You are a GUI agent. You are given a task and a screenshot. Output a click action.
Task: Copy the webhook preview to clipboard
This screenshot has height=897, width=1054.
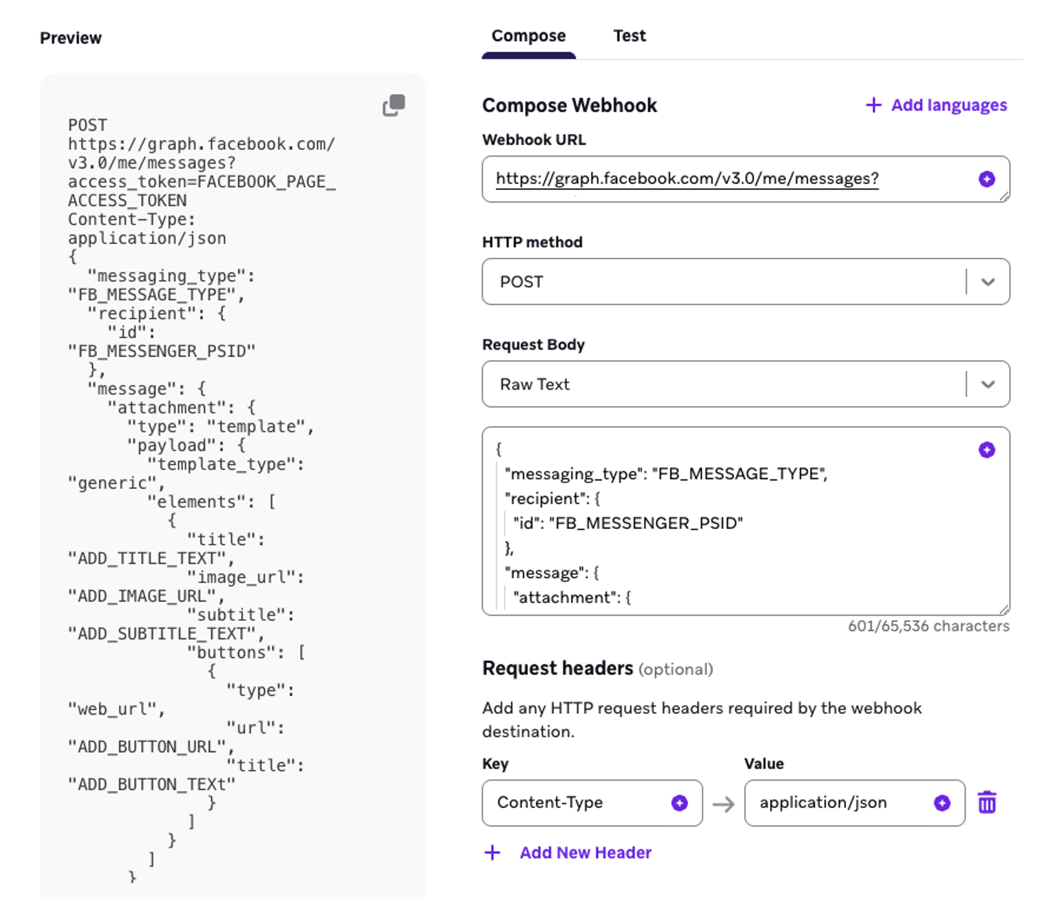[394, 105]
